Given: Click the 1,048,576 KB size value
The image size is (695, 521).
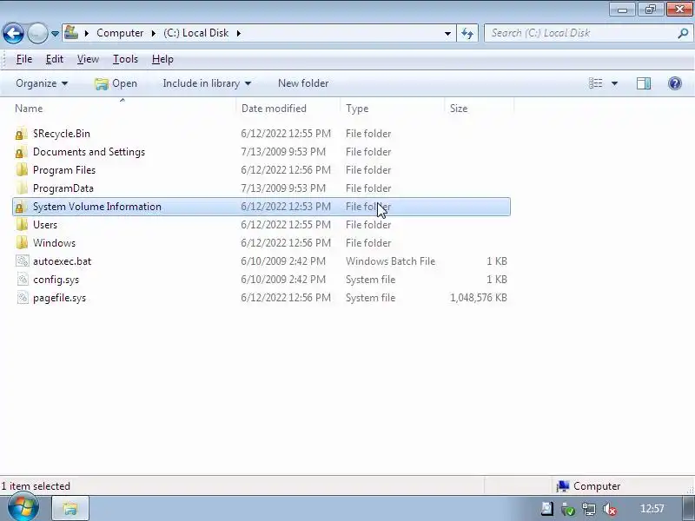Looking at the screenshot, I should pyautogui.click(x=479, y=298).
